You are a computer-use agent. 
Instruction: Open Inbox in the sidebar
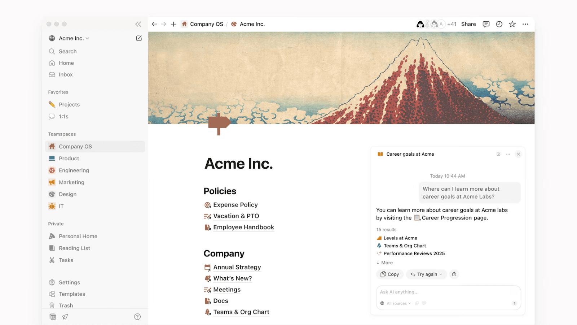(95, 74)
